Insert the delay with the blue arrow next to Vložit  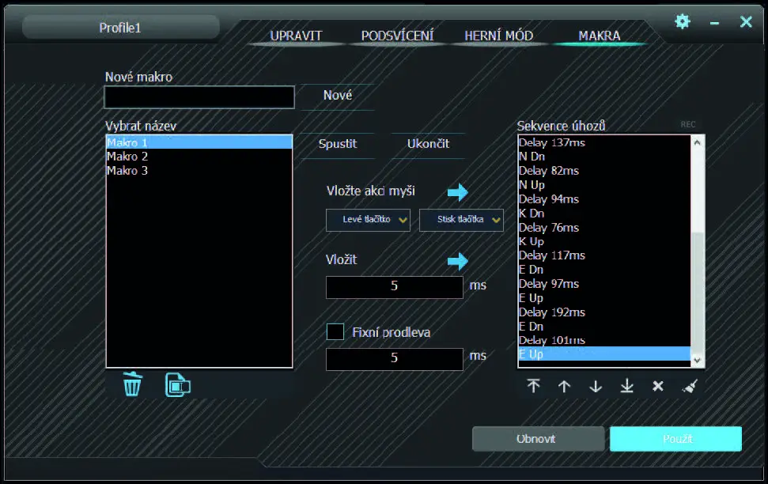[x=458, y=261]
